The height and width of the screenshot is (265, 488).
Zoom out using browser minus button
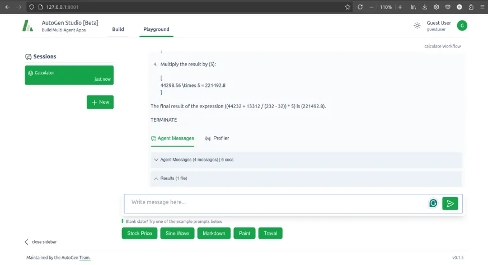(371, 7)
